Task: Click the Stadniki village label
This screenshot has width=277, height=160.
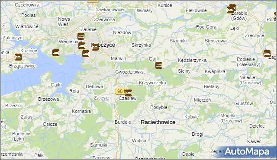Action: (178, 41)
